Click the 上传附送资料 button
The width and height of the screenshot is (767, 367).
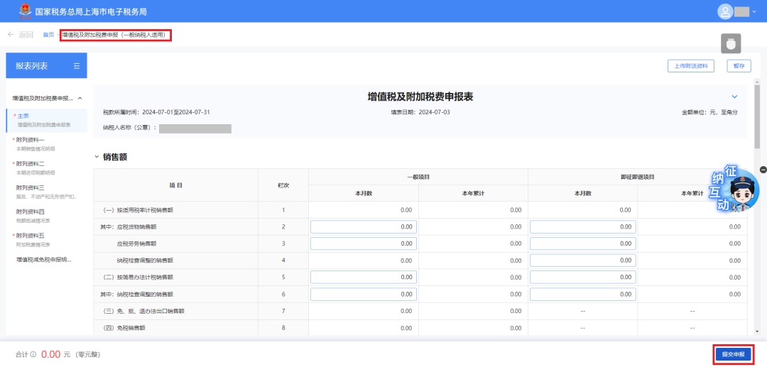click(x=691, y=66)
